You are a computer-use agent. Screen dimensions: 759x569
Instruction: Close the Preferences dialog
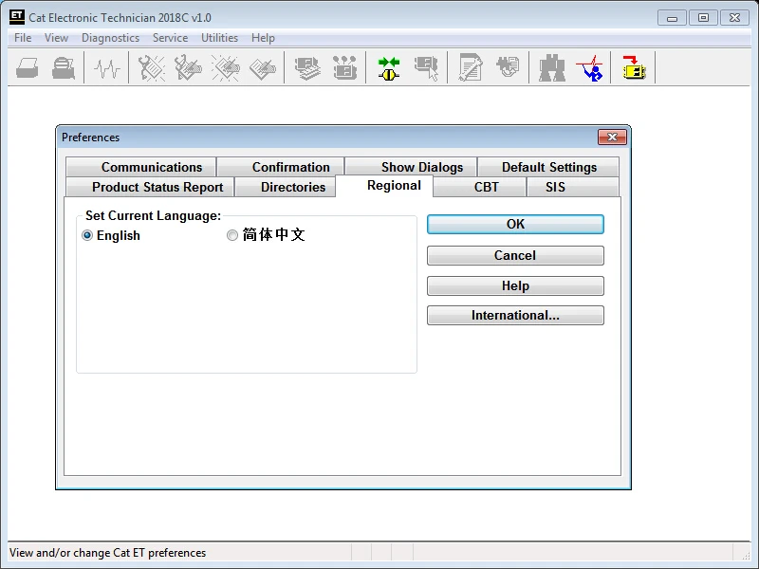point(612,137)
